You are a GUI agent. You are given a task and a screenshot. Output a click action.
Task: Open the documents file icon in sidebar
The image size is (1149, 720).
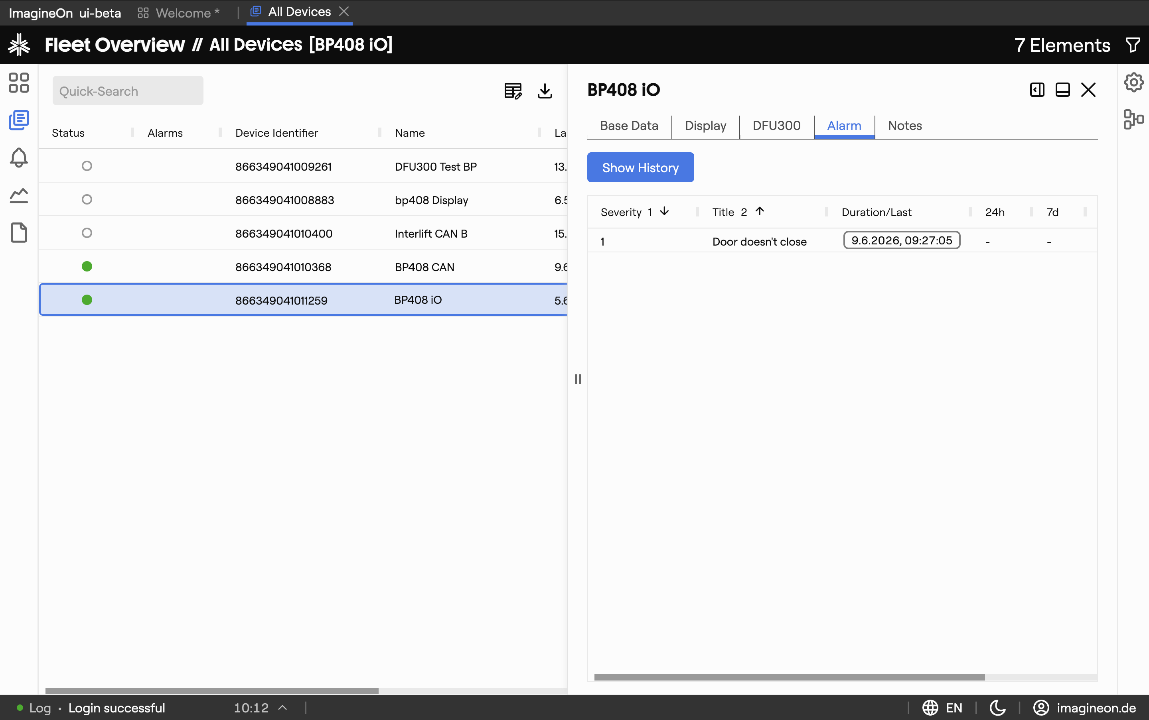pyautogui.click(x=19, y=232)
